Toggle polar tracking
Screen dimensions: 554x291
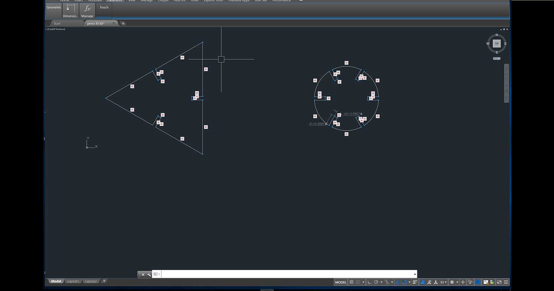point(376,282)
